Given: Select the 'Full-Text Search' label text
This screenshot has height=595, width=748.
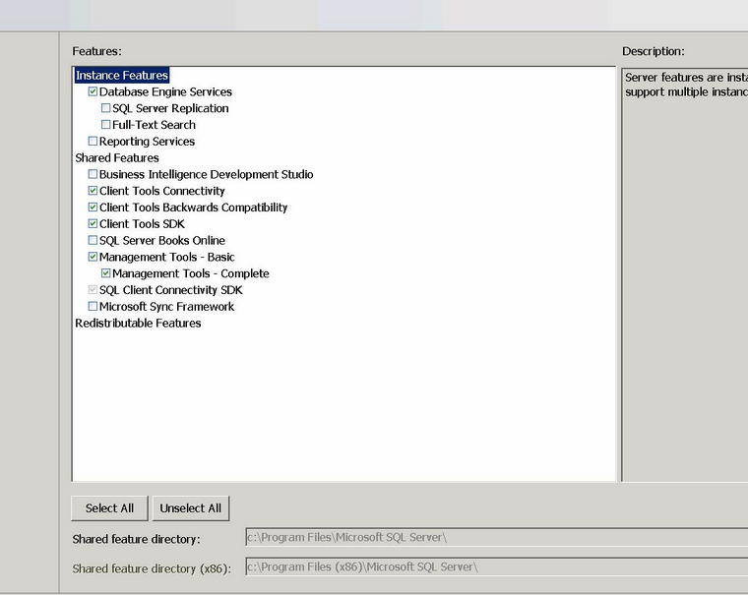Looking at the screenshot, I should [x=155, y=125].
